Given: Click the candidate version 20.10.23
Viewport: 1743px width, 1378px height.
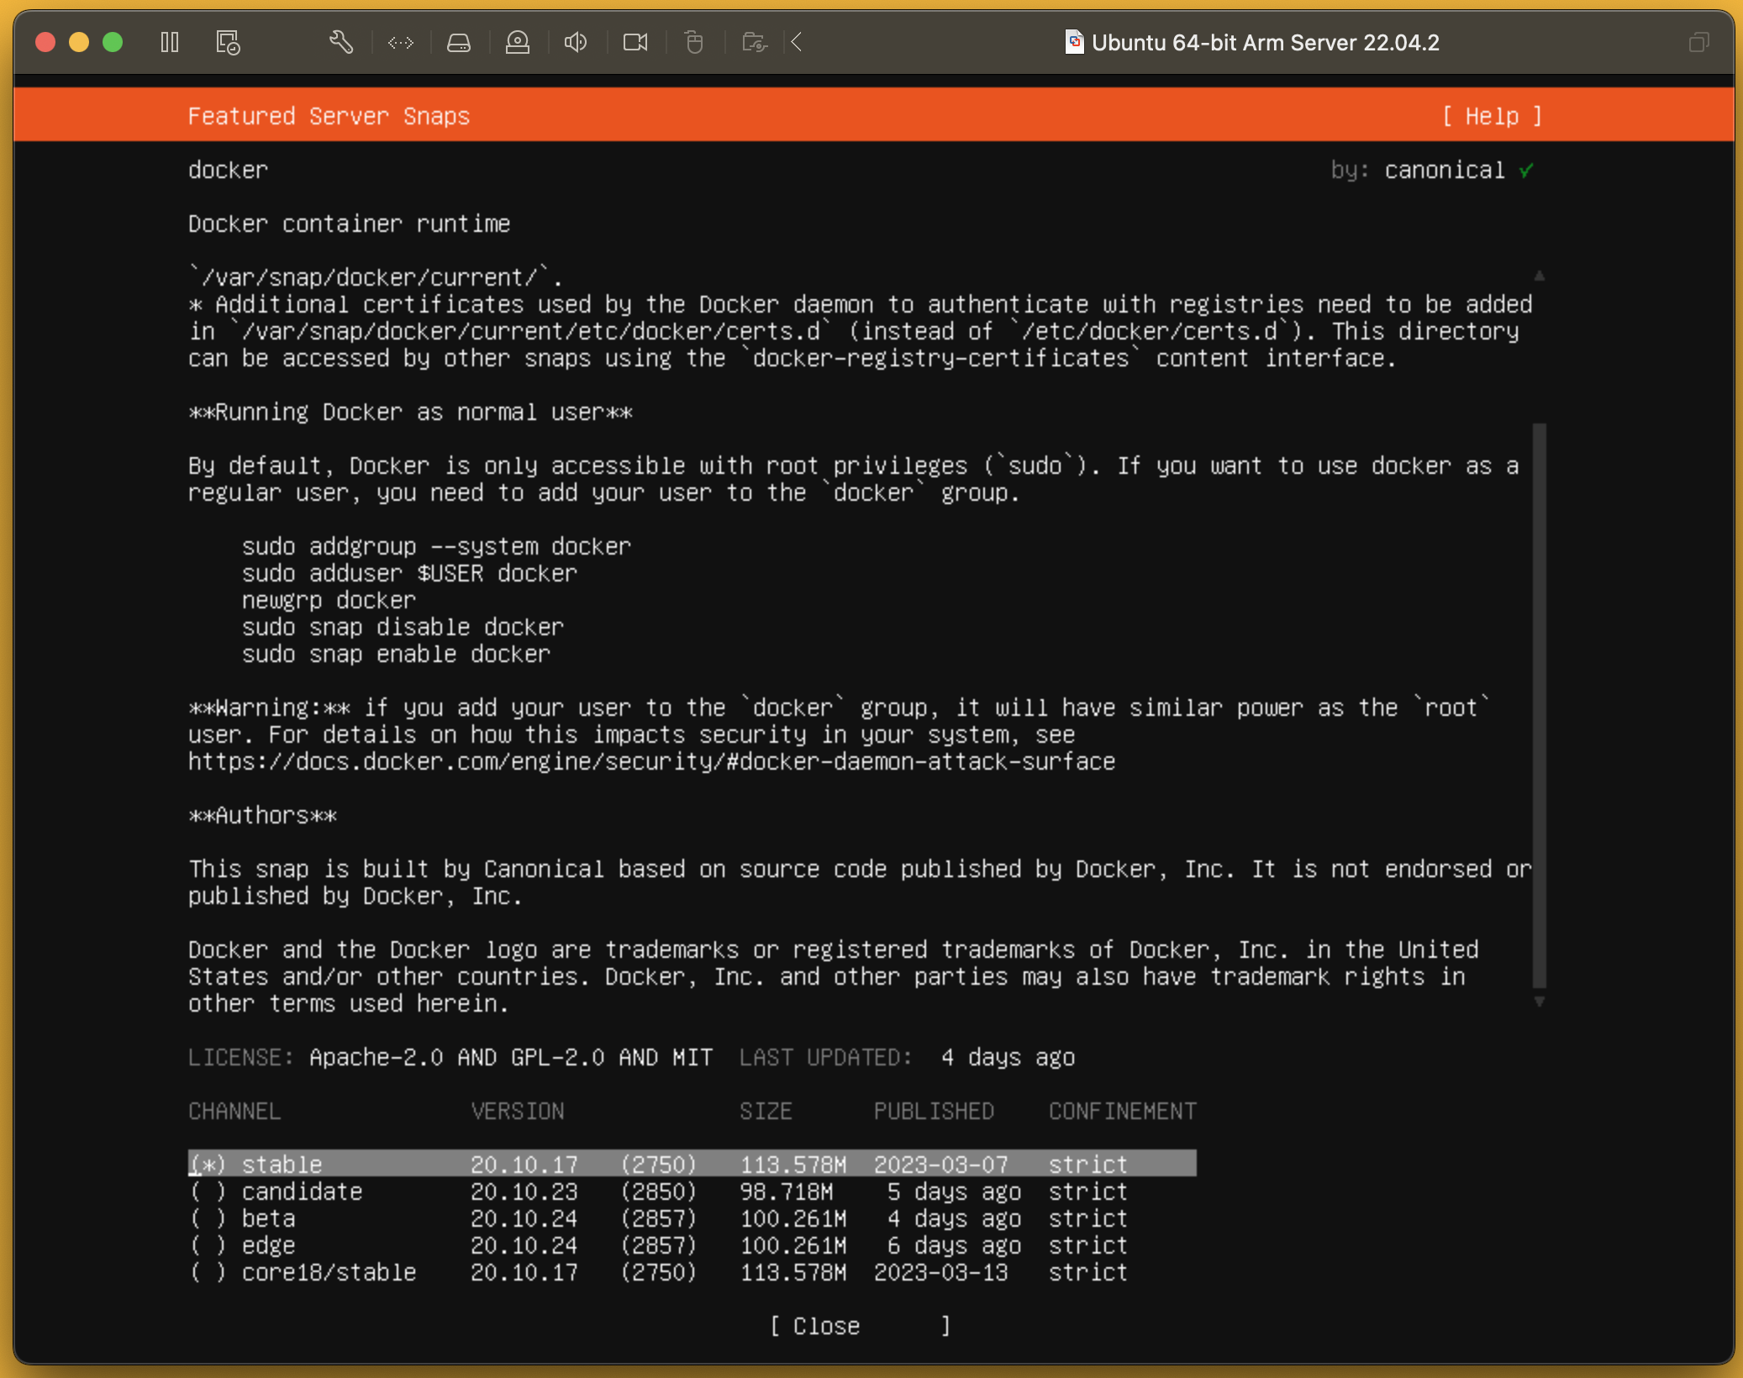Looking at the screenshot, I should point(524,1191).
